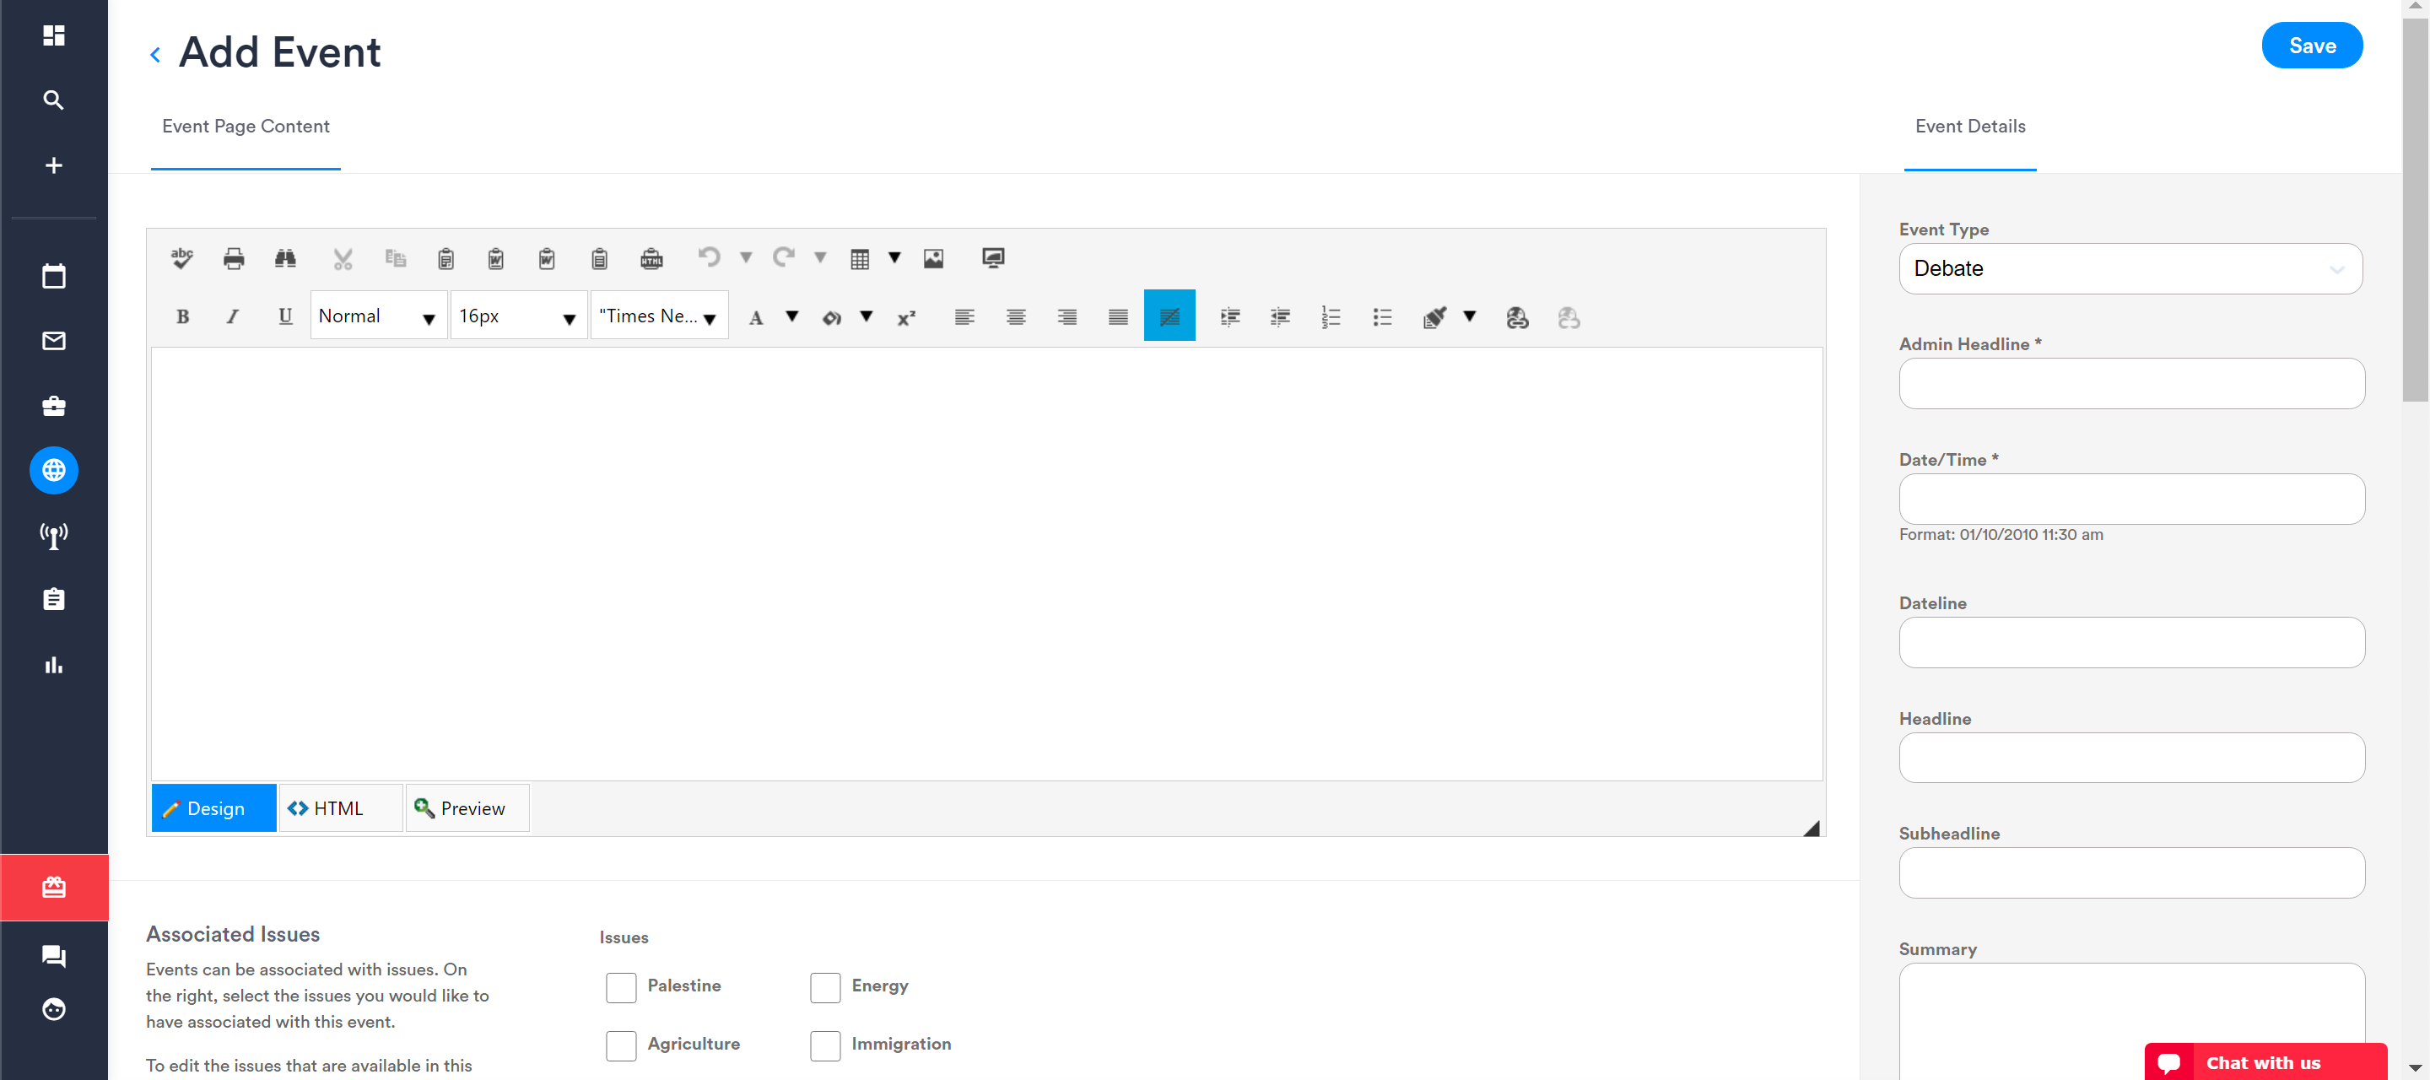Screen dimensions: 2430x1080
Task: Check the Palestine issue checkbox
Action: pyautogui.click(x=621, y=987)
